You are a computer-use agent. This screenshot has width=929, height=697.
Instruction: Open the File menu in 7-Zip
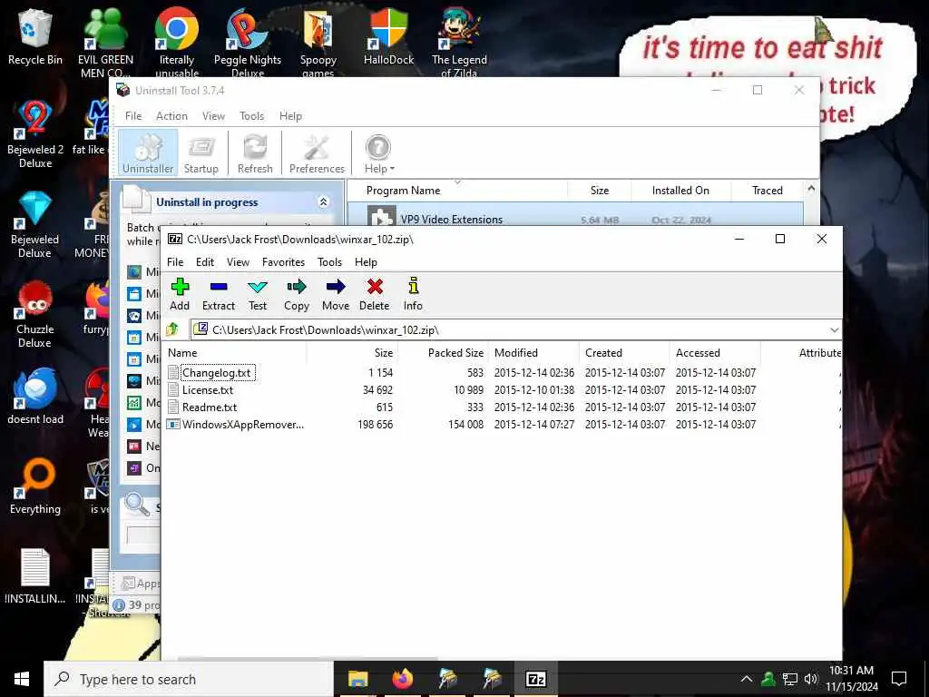point(175,262)
